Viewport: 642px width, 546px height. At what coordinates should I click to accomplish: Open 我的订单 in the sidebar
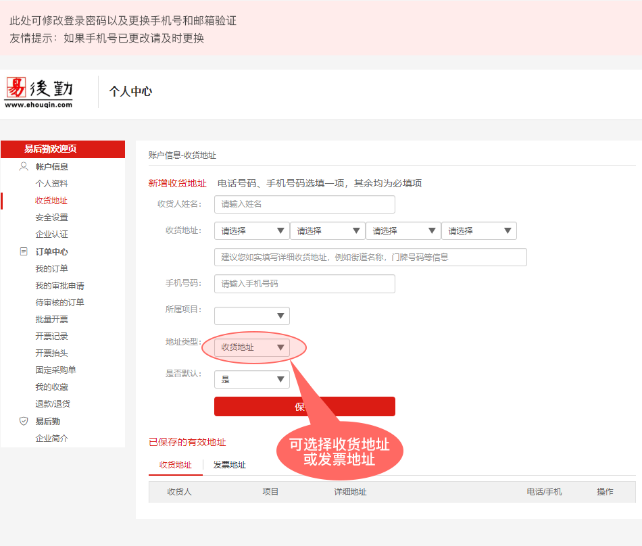click(x=51, y=269)
